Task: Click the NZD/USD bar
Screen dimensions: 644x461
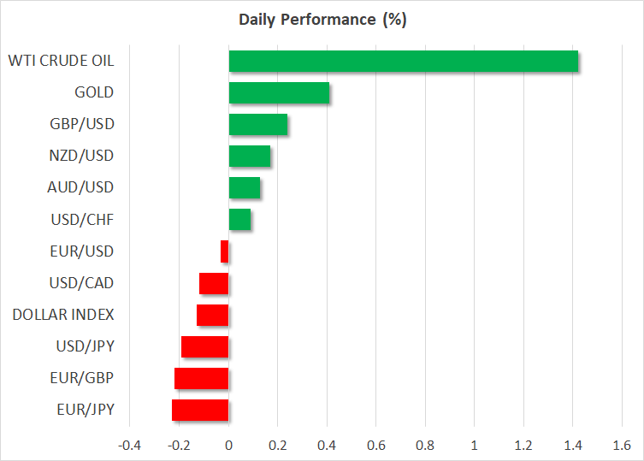Action: [250, 157]
